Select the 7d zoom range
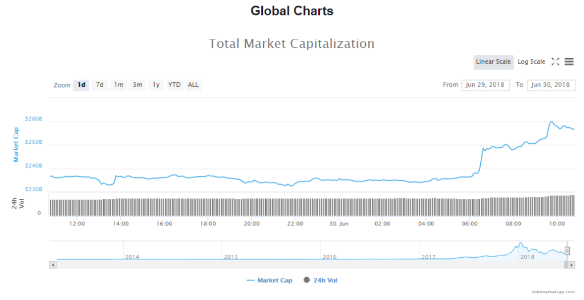This screenshot has height=300, width=584. (x=100, y=85)
